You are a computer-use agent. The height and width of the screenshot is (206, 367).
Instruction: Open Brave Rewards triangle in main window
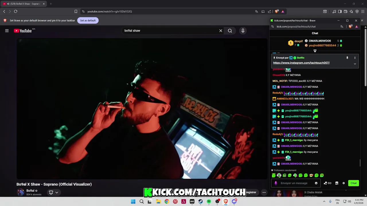(x=283, y=11)
